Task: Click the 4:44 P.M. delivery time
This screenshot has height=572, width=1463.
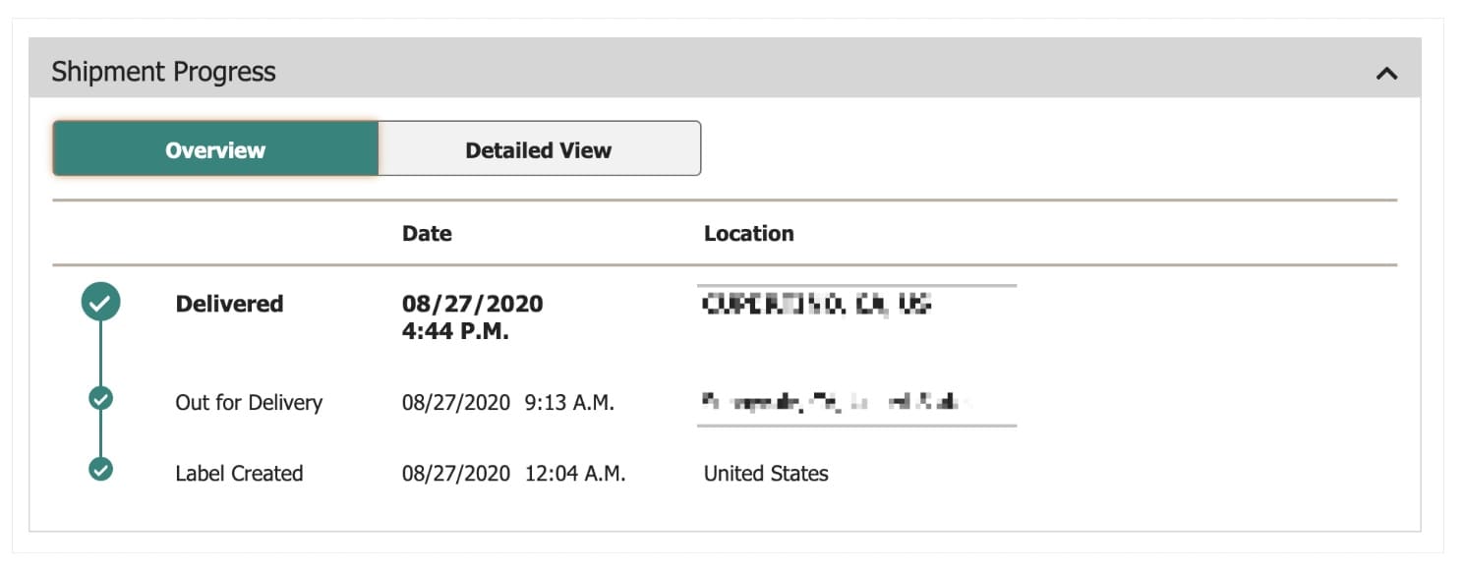Action: (x=455, y=331)
